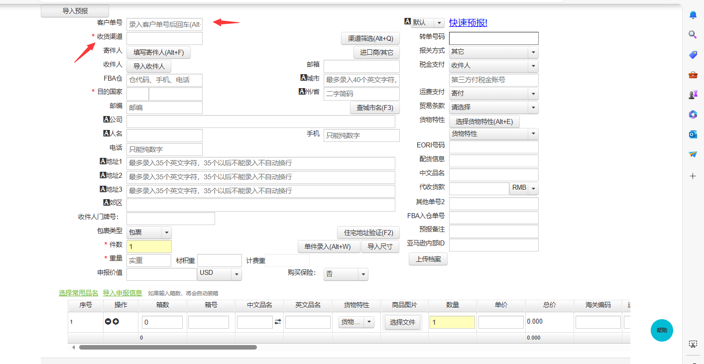Open Outlook from the right sidebar
This screenshot has width=704, height=364.
point(693,134)
